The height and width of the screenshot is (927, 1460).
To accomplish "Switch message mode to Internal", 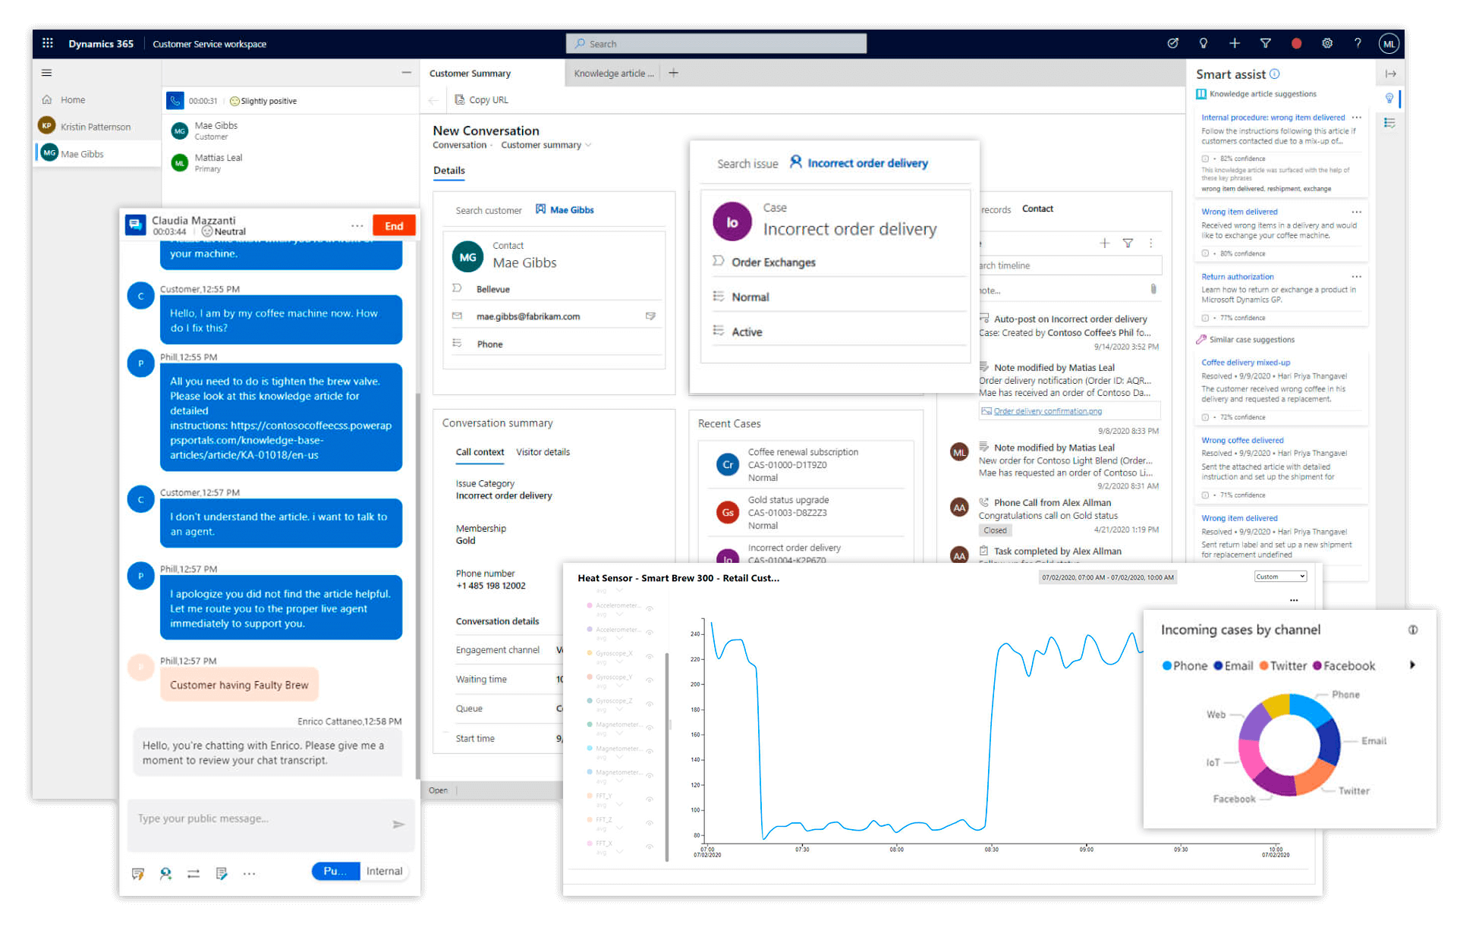I will (384, 871).
